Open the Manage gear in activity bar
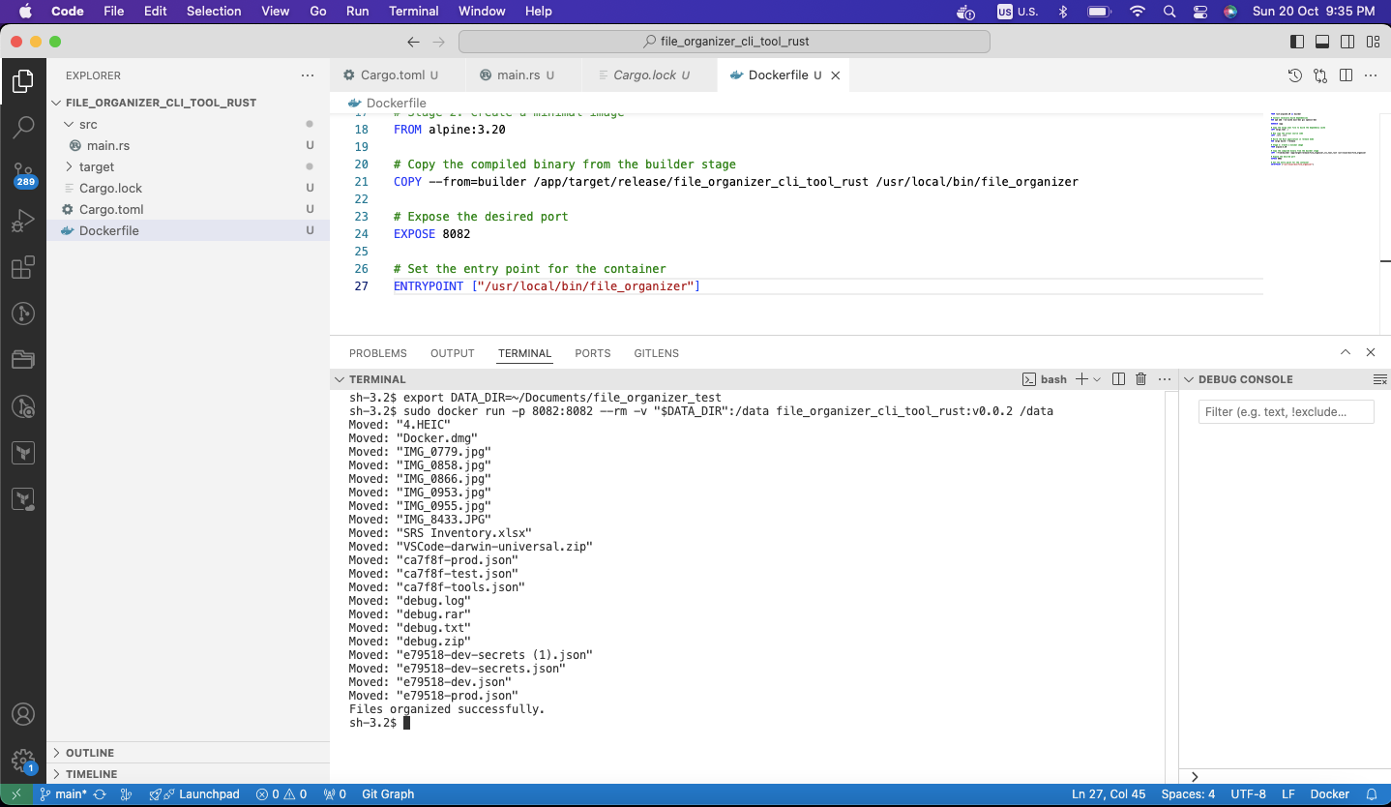 23,761
